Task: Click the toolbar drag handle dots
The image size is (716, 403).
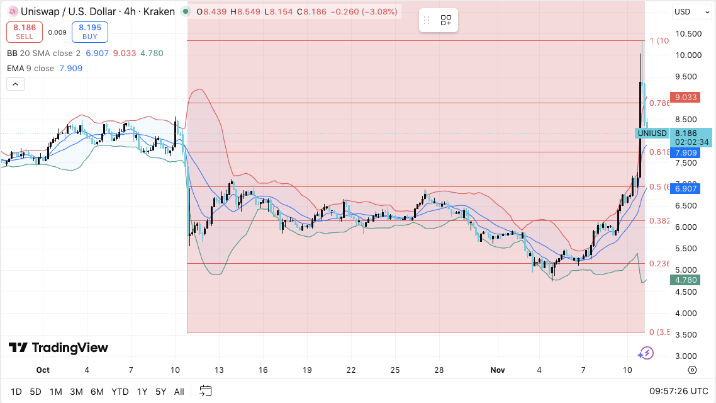Action: pyautogui.click(x=427, y=20)
